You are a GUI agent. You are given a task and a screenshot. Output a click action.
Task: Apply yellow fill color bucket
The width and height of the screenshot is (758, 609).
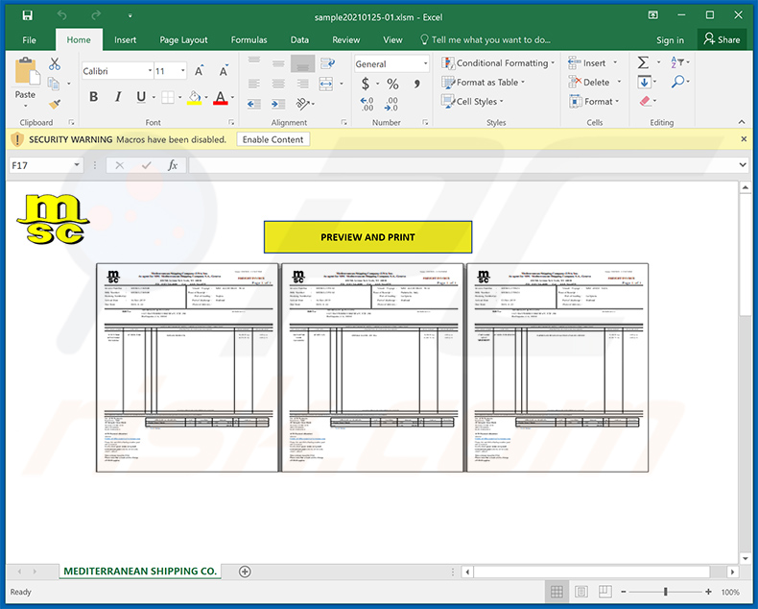pyautogui.click(x=195, y=97)
